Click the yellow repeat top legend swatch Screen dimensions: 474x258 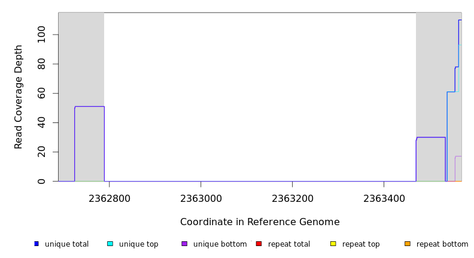[333, 244]
